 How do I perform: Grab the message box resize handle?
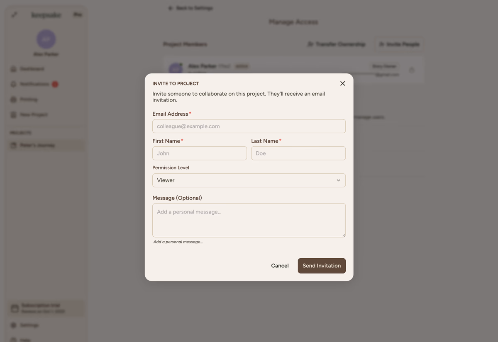pyautogui.click(x=343, y=235)
